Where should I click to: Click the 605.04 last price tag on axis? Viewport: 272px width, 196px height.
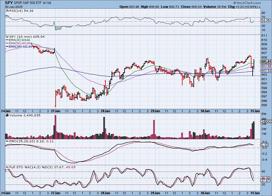coord(266,62)
